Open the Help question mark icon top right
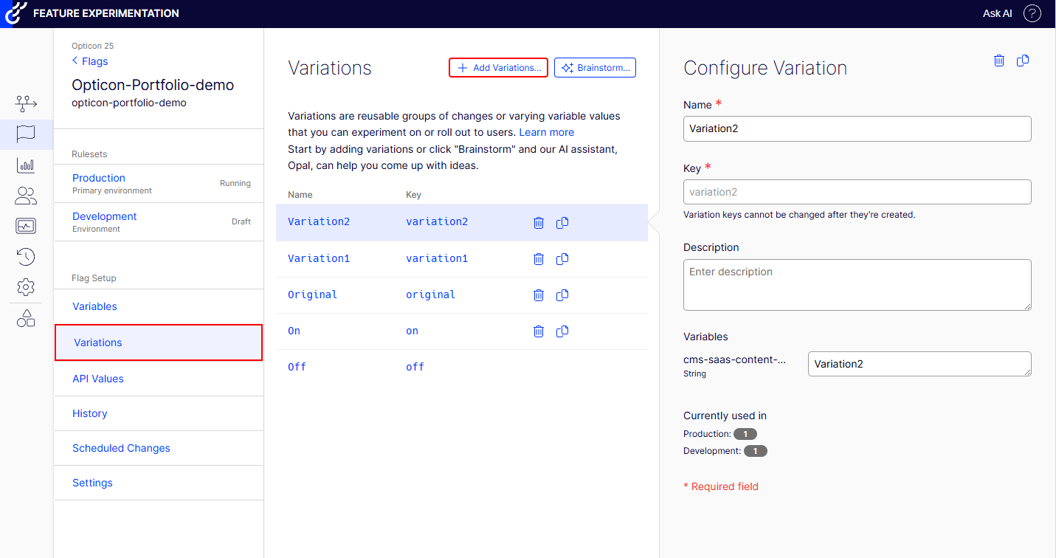The height and width of the screenshot is (558, 1056). coord(1032,13)
